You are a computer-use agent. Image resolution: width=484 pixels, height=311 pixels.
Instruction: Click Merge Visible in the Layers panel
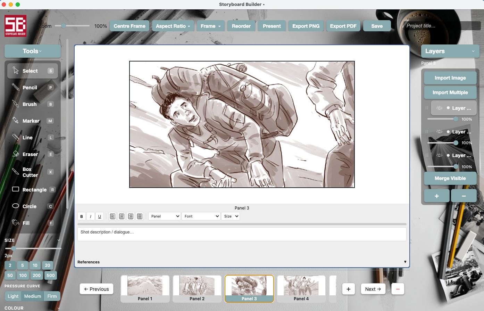point(450,178)
